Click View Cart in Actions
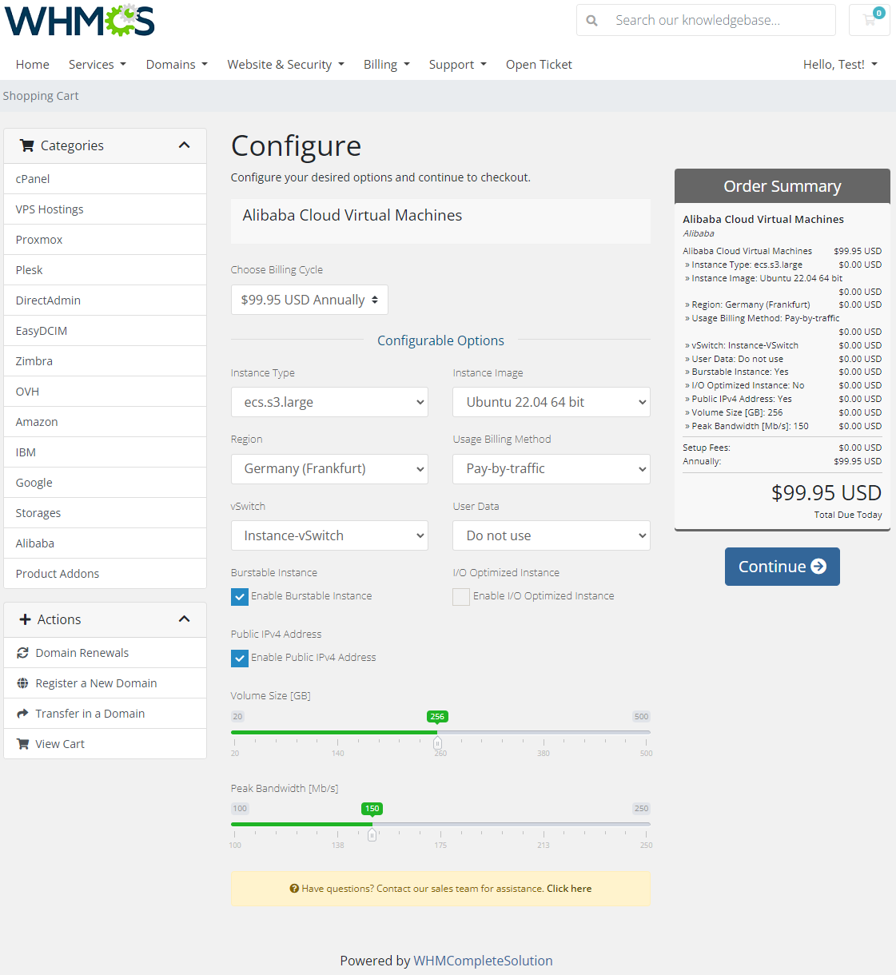This screenshot has height=975, width=896. (106, 744)
